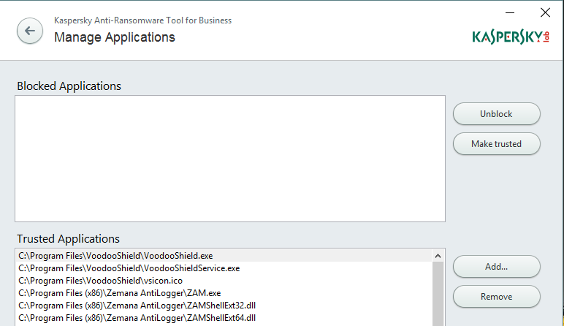The width and height of the screenshot is (564, 326).
Task: Minimize the Kaspersky window
Action: coord(510,12)
